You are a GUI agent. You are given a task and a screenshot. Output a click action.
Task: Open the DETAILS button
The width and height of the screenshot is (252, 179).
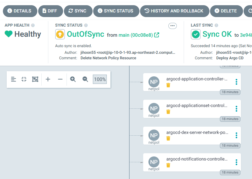tap(20, 11)
